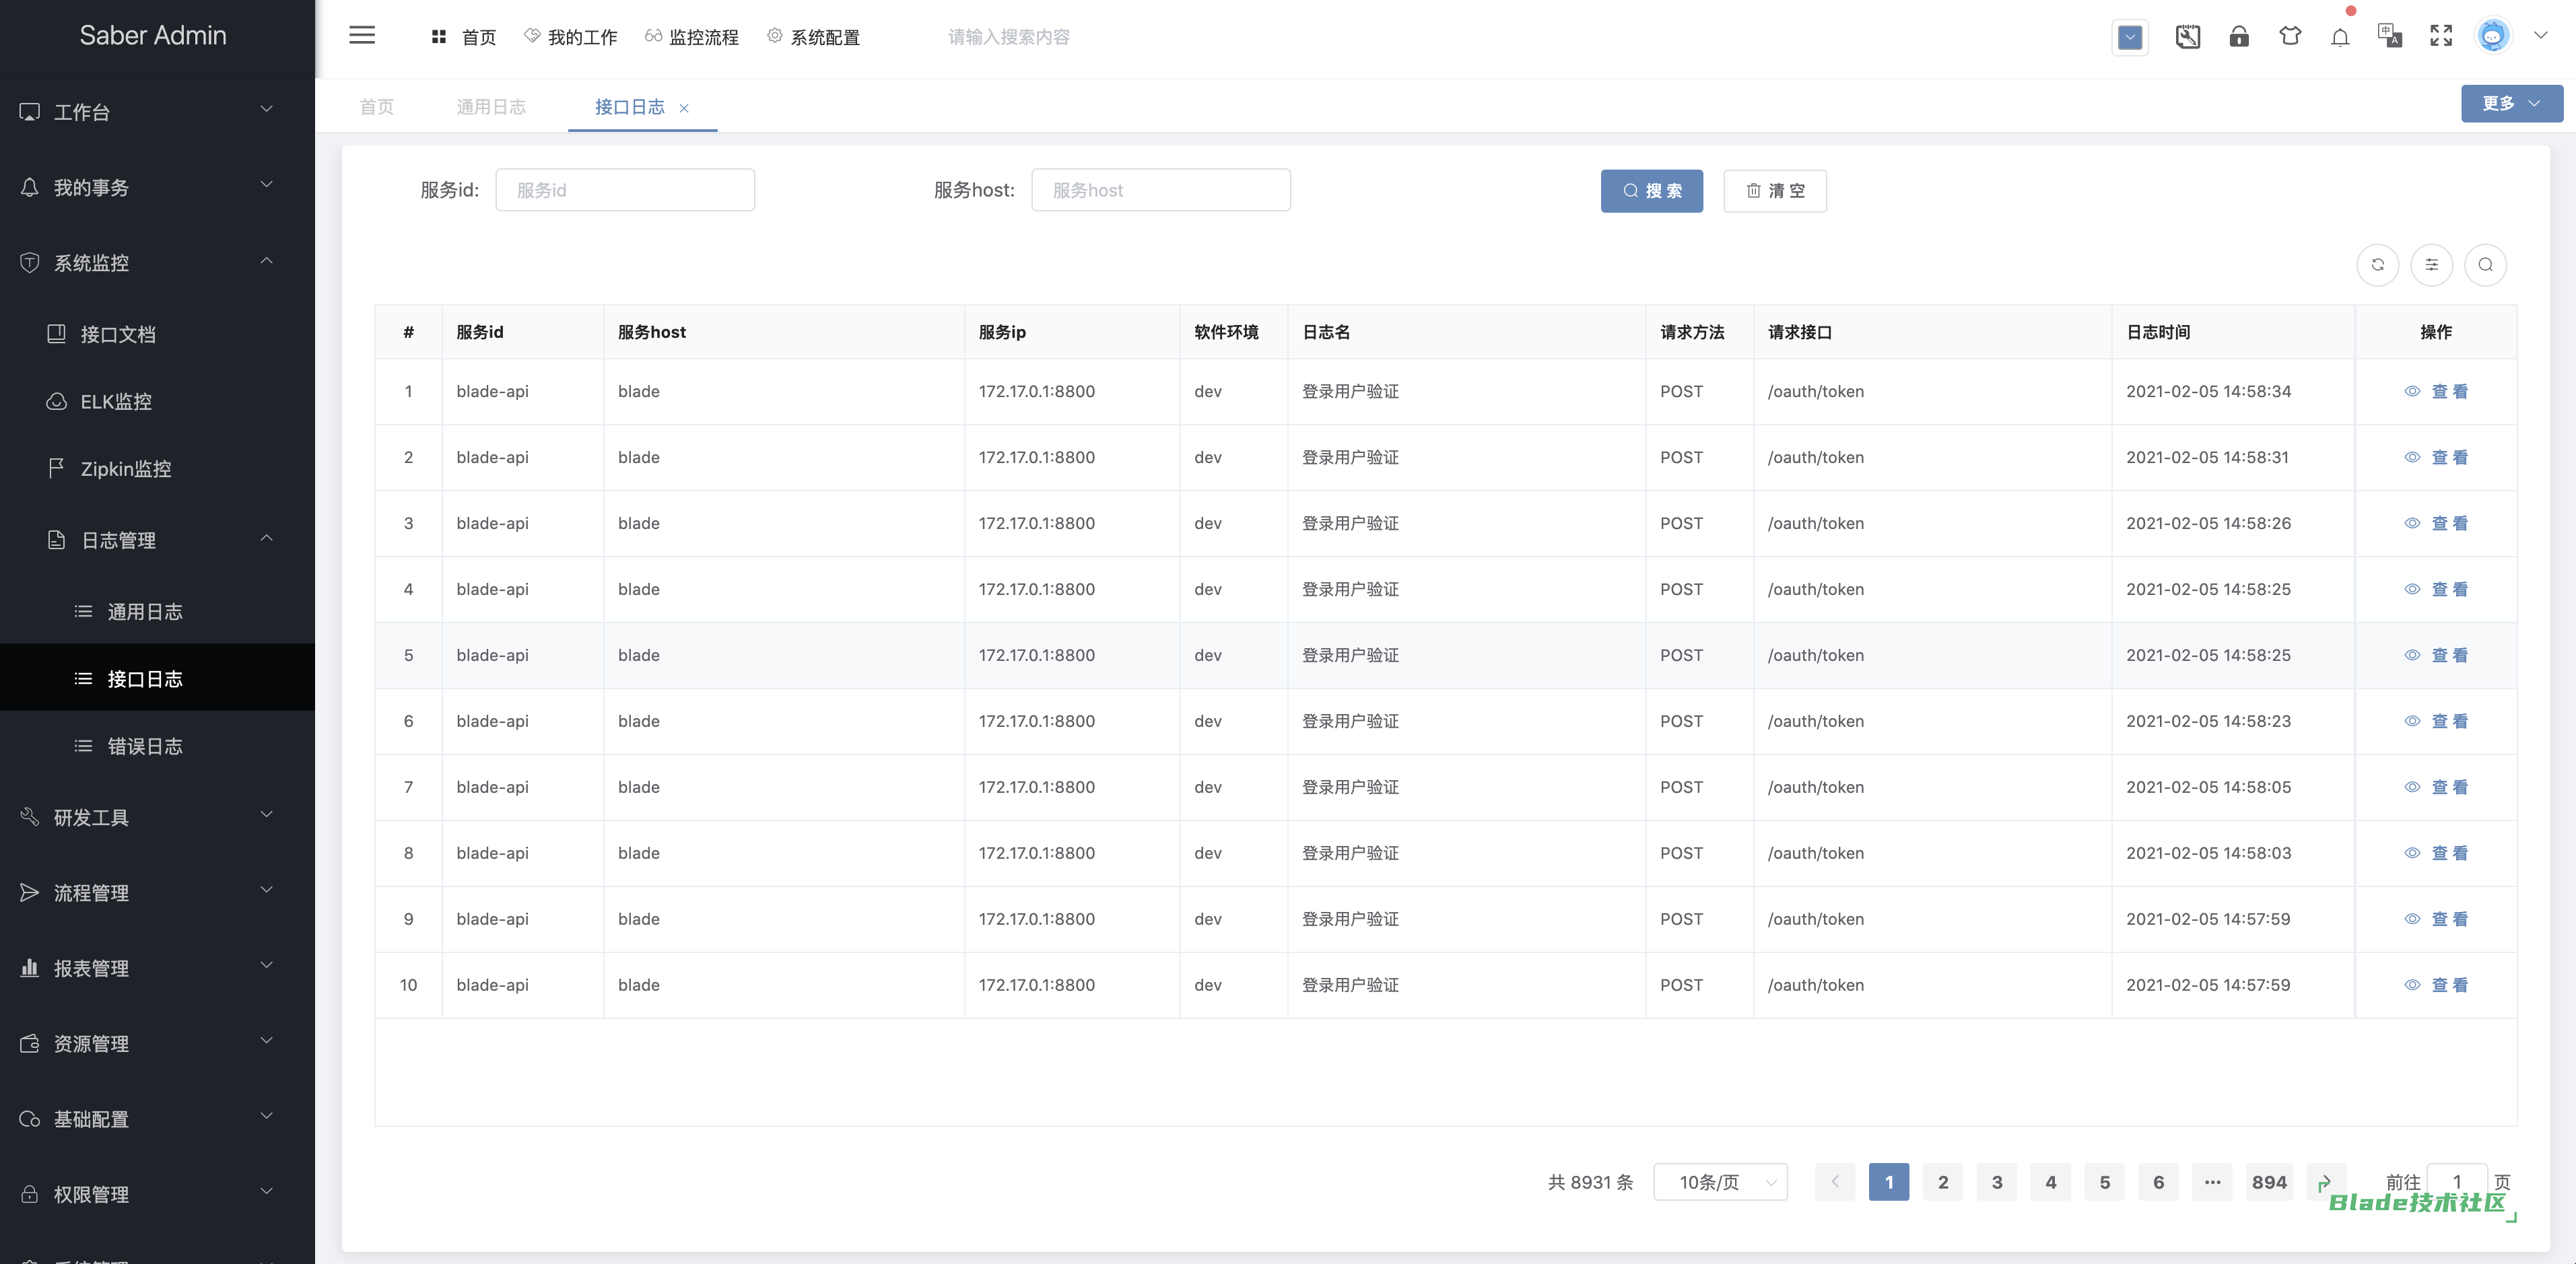Open the notification bell icon
This screenshot has width=2576, height=1264.
(x=2340, y=37)
